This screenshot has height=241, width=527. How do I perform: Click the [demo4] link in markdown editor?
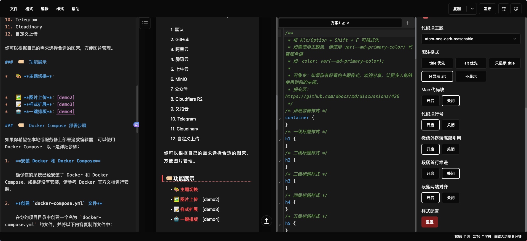66,111
